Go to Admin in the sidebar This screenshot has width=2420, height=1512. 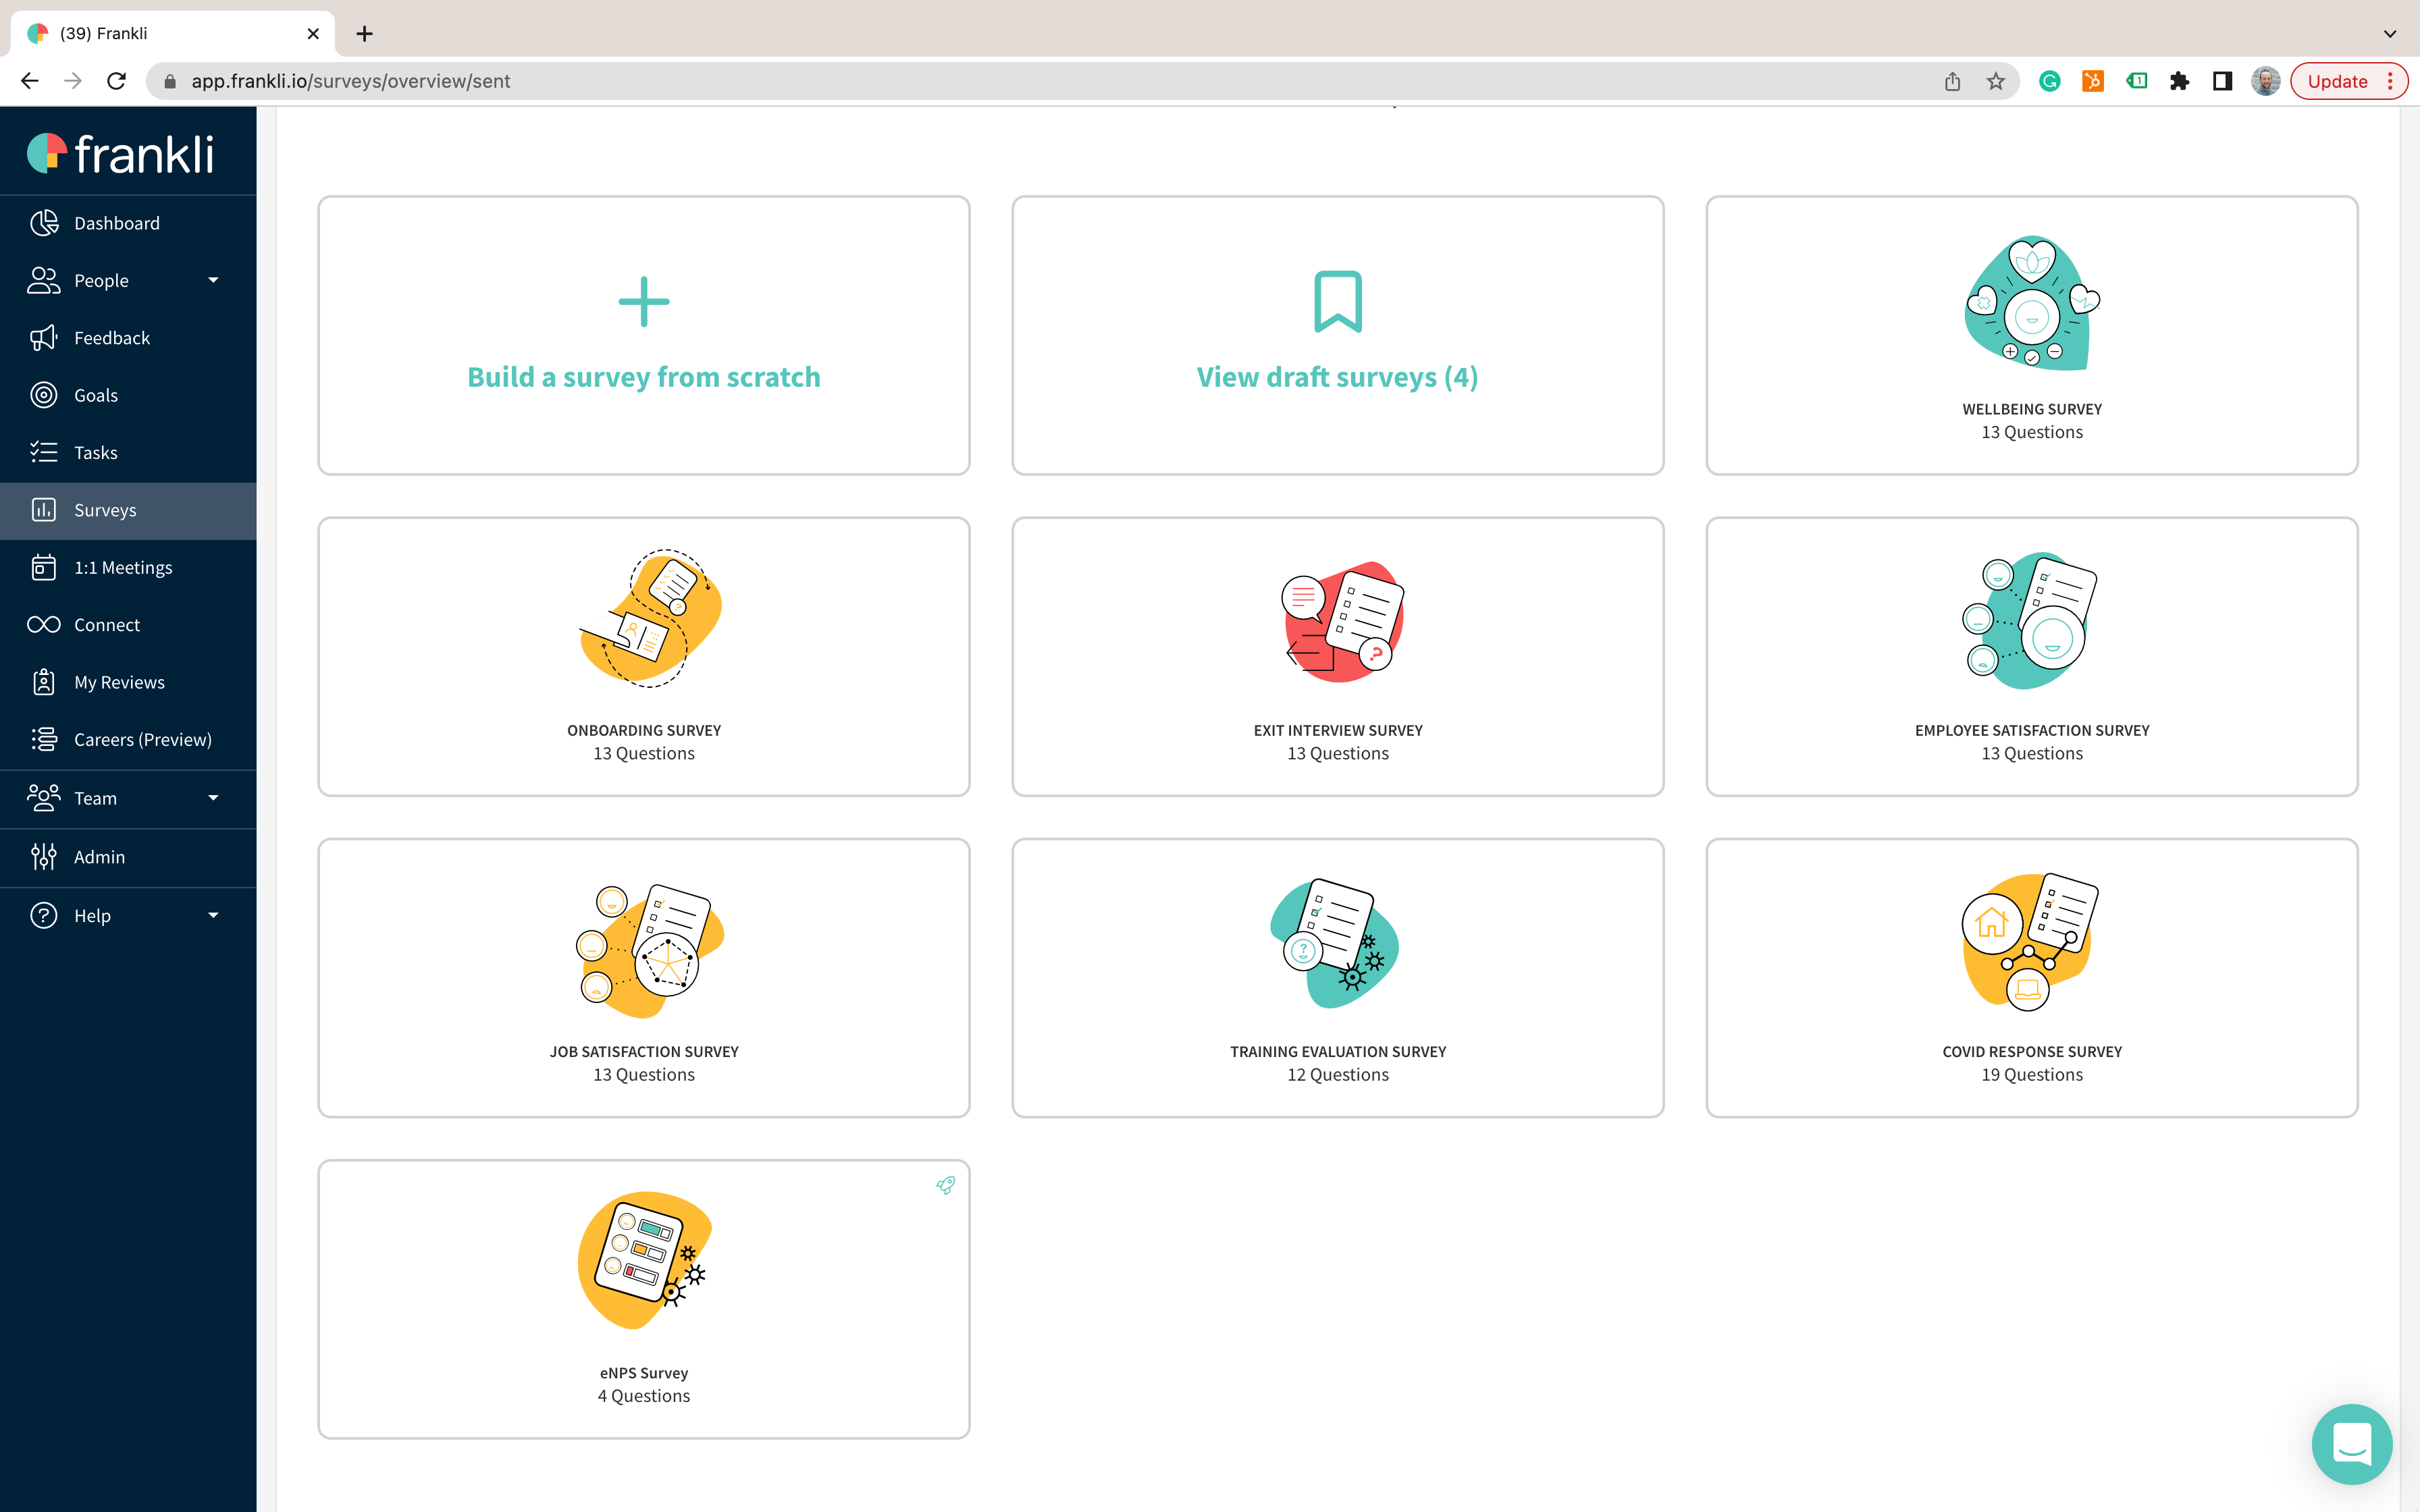tap(128, 857)
